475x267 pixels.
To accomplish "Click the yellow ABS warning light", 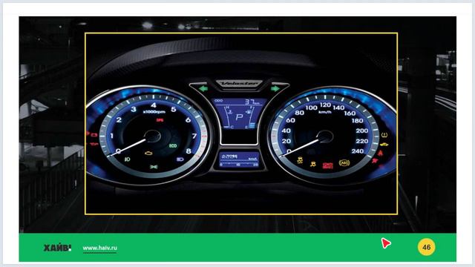I will 344,163.
